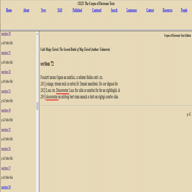This screenshot has width=192, height=192.
Task: Open the News link
Action: [x=44, y=10]
